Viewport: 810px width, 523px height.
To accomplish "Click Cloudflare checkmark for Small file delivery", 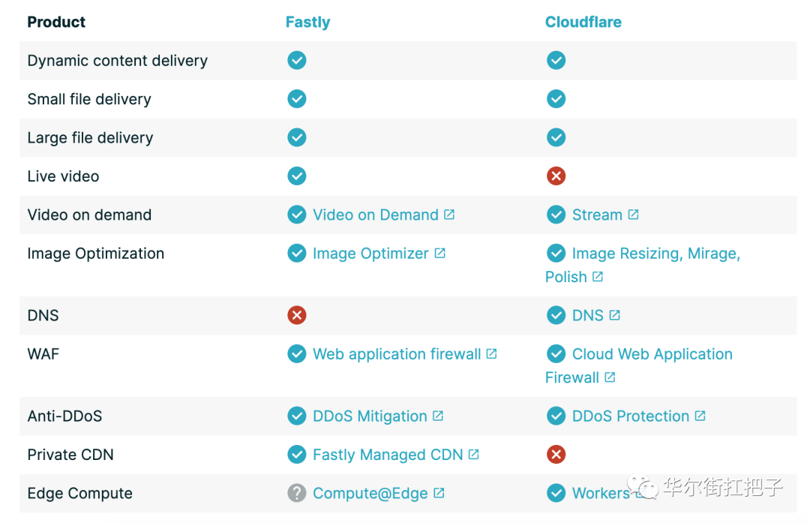I will [x=556, y=99].
